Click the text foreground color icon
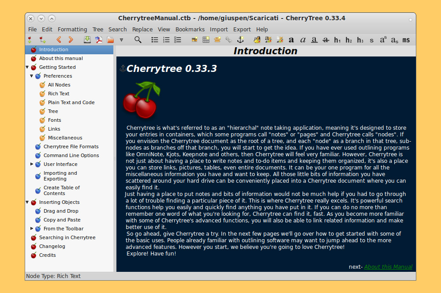Viewport: 441px width, 293px height. [257, 40]
